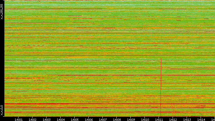Click the 14:06 time axis label

[89, 120]
